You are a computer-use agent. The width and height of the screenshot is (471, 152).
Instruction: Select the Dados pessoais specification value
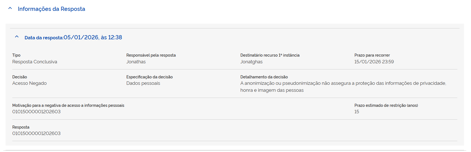(x=143, y=83)
